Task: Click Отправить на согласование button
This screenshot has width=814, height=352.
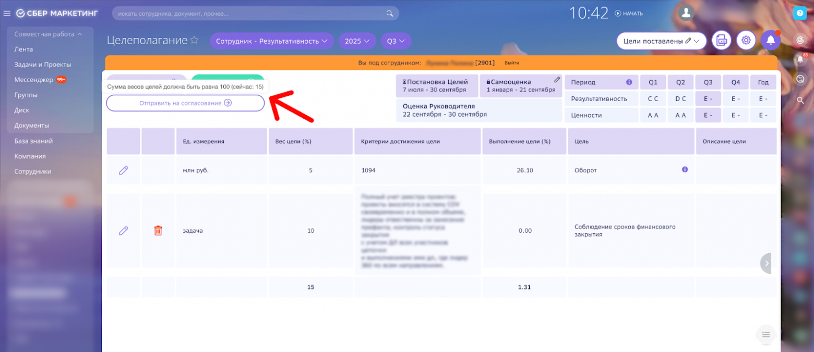Action: [185, 103]
